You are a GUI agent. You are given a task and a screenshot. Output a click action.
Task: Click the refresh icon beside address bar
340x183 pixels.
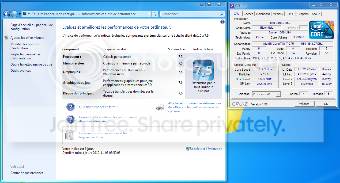click(155, 14)
